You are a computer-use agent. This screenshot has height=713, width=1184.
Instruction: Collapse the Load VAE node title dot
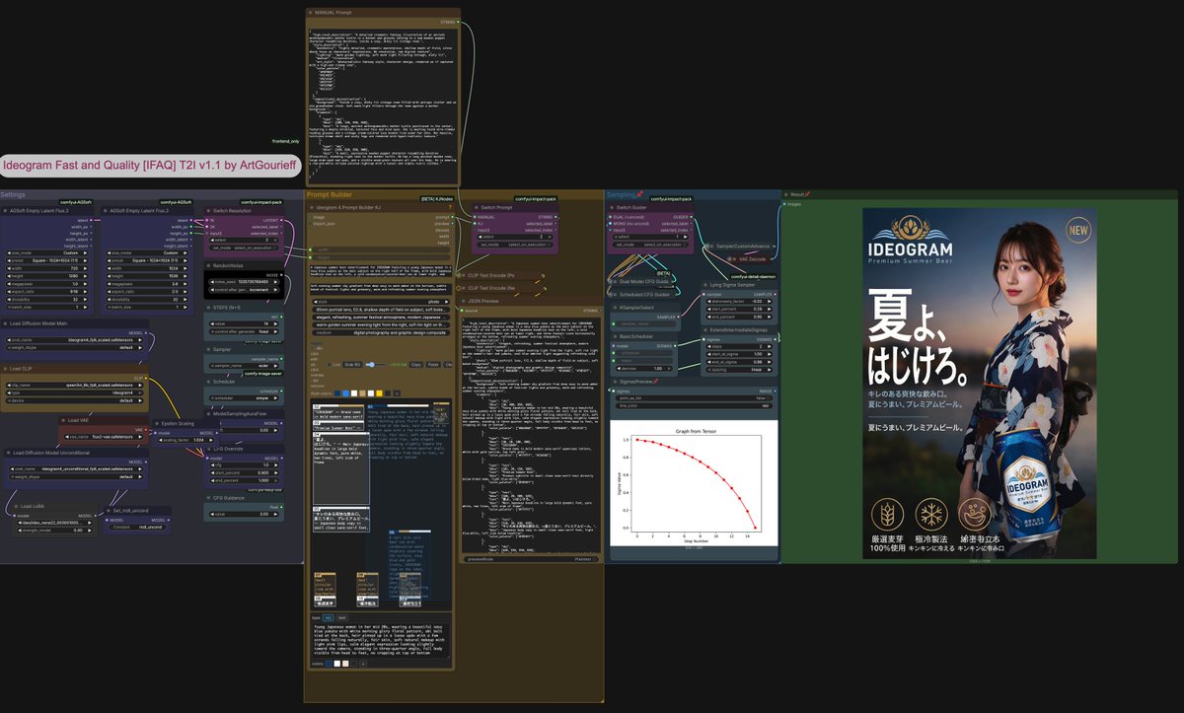[63, 421]
